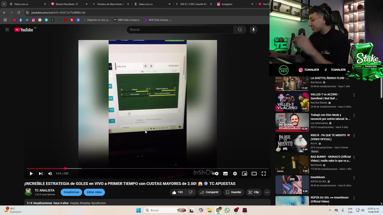Open options menu for KRIS R video
The width and height of the screenshot is (383, 215).
click(354, 136)
